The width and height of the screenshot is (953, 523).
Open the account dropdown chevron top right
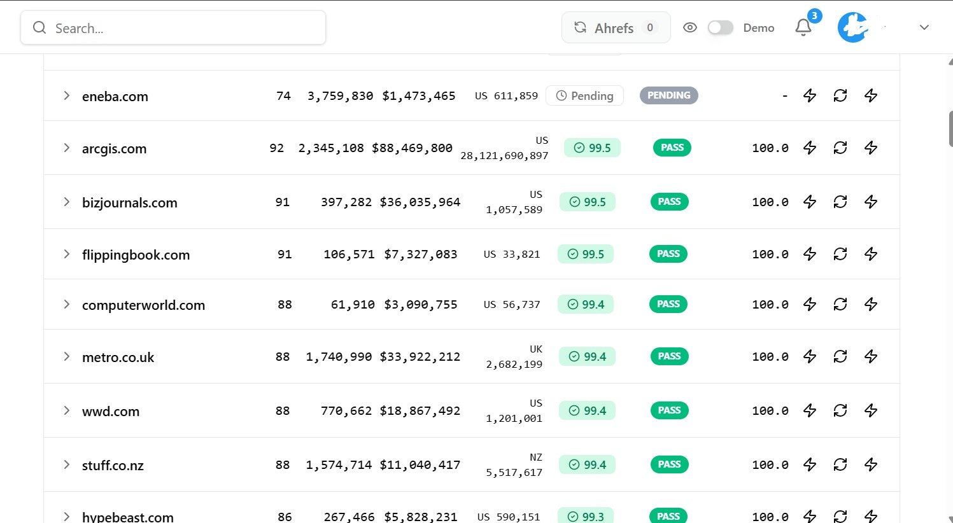tap(924, 27)
